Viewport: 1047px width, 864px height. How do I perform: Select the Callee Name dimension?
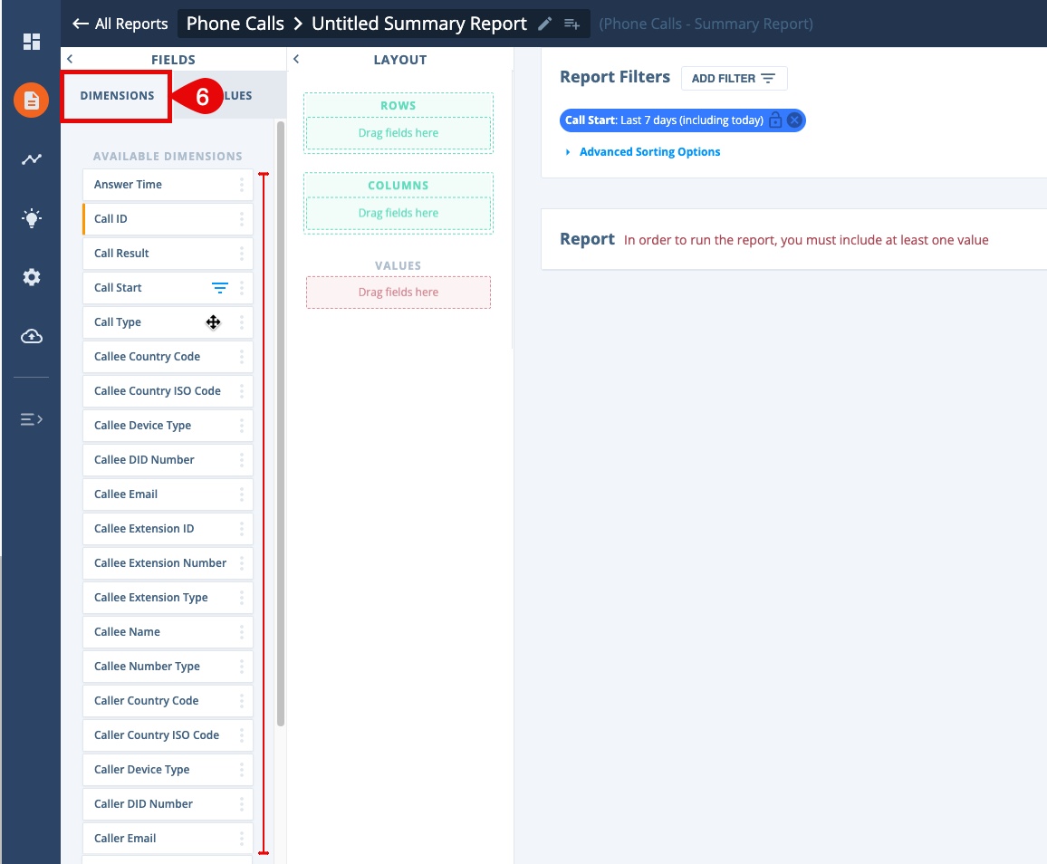click(x=168, y=631)
